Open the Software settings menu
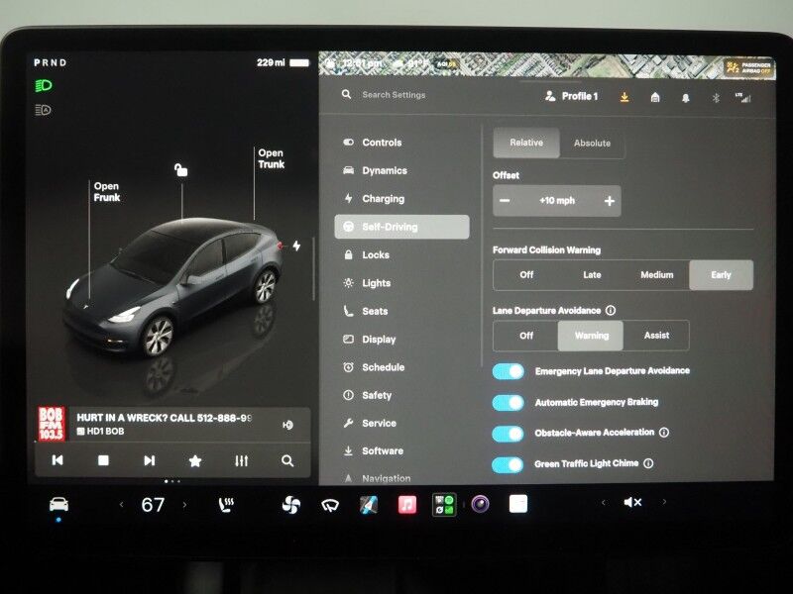 point(374,450)
